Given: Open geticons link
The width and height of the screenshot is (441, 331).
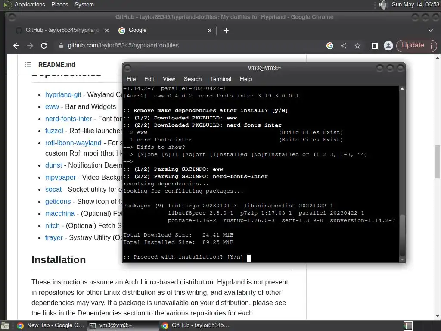Looking at the screenshot, I should 58,202.
